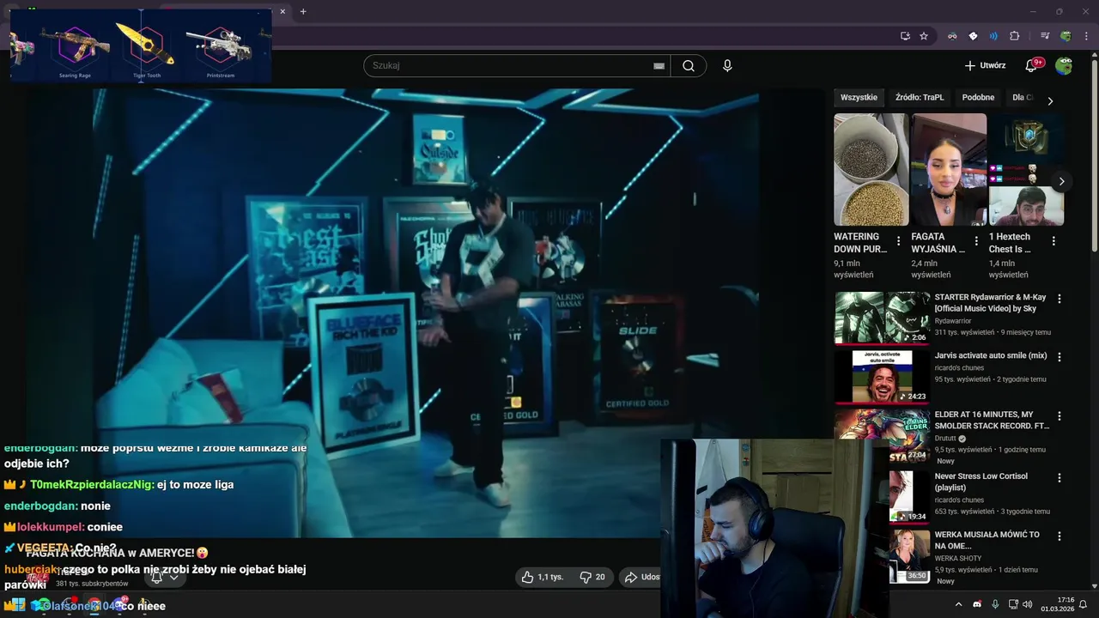The image size is (1099, 618).
Task: Bookmark this page with the star icon
Action: (924, 36)
